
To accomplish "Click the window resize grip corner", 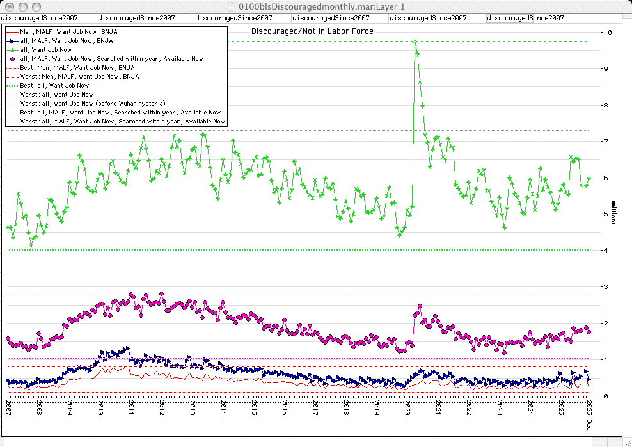I will [626, 441].
